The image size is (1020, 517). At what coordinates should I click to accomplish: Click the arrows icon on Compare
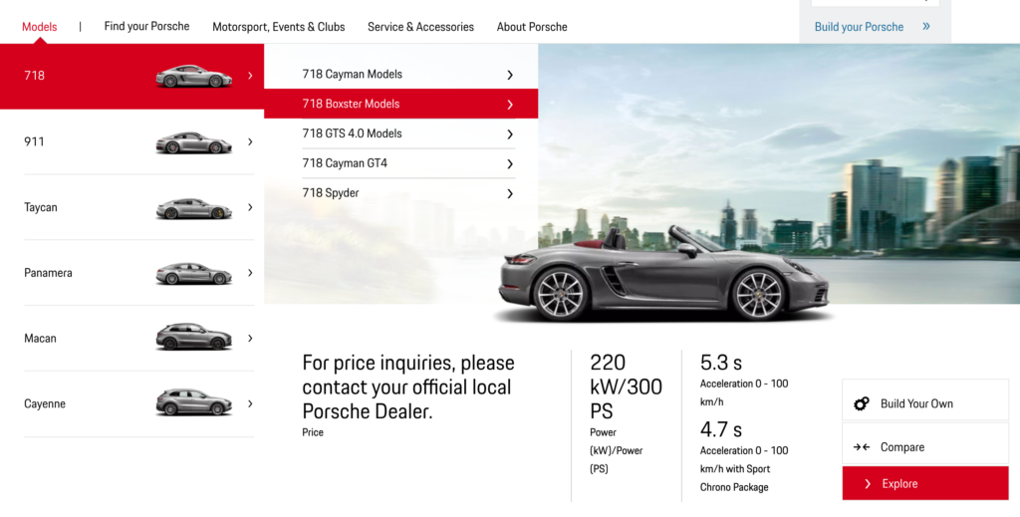click(862, 447)
